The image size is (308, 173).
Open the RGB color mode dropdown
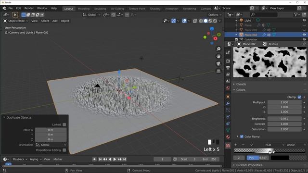[x=275, y=145]
